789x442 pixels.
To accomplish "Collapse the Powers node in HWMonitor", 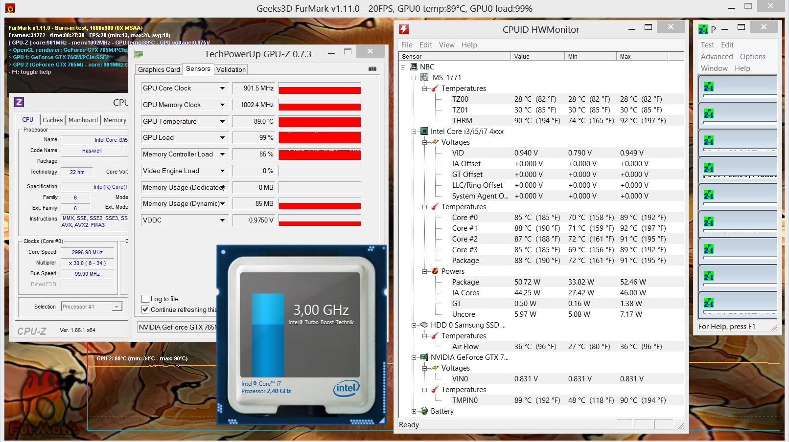I will tap(425, 271).
